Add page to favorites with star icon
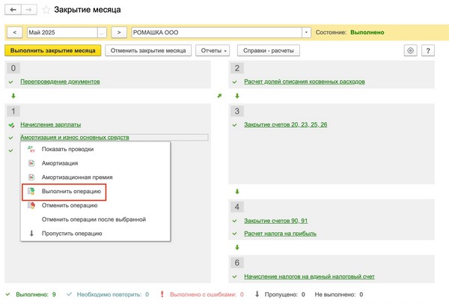449x304 pixels. coord(46,10)
